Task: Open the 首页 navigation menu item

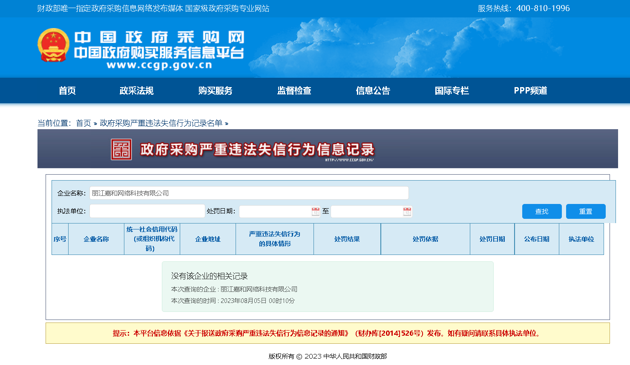Action: pos(67,91)
